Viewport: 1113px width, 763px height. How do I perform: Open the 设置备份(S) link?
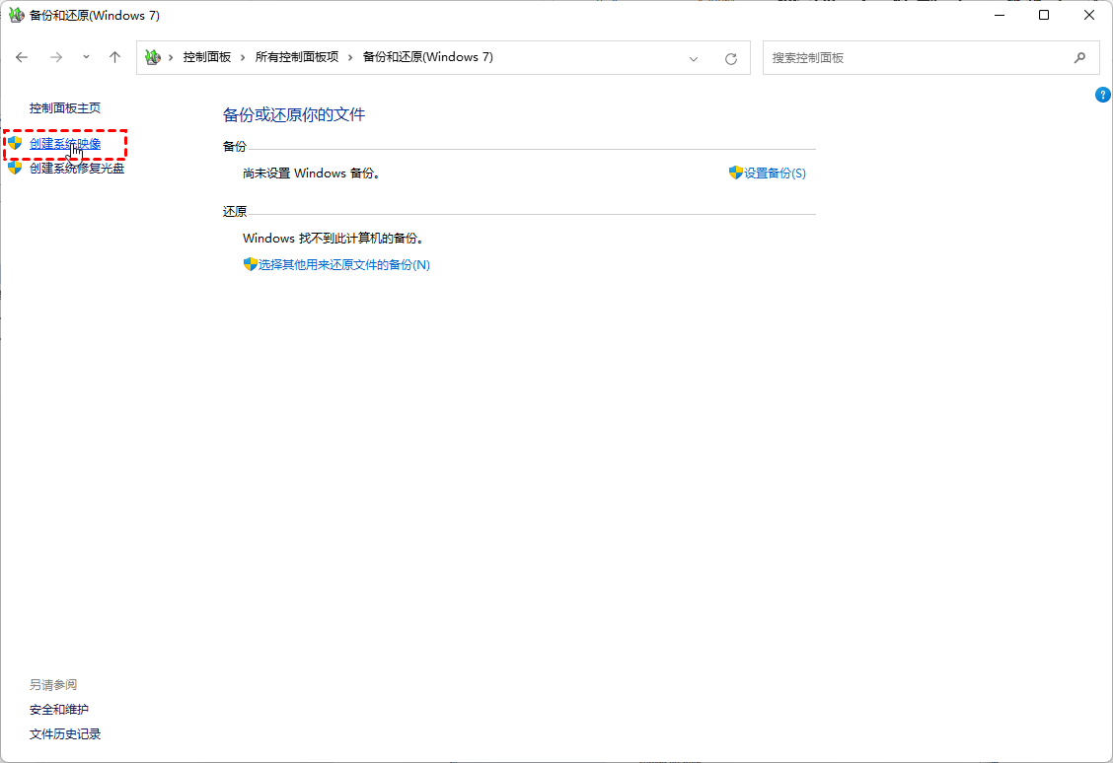[776, 173]
